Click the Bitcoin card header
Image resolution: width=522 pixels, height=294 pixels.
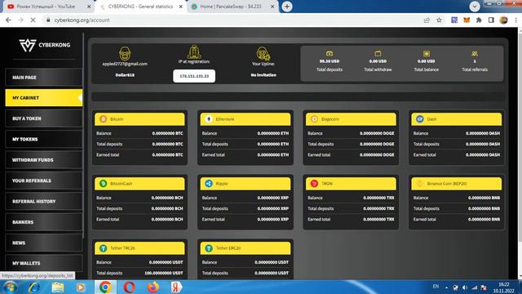click(139, 119)
